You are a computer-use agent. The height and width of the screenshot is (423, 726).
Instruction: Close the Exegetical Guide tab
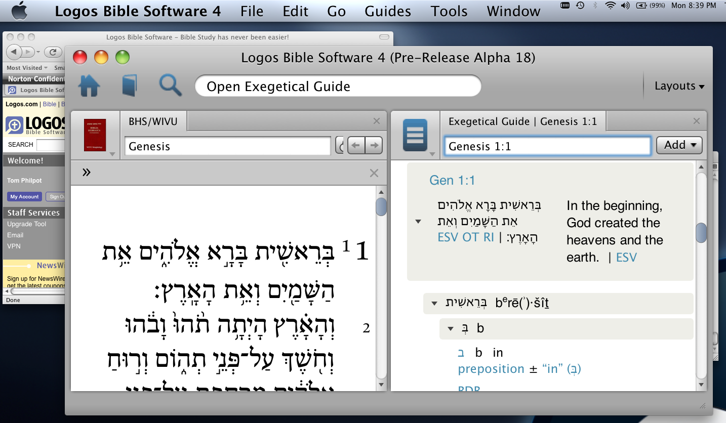pyautogui.click(x=697, y=121)
